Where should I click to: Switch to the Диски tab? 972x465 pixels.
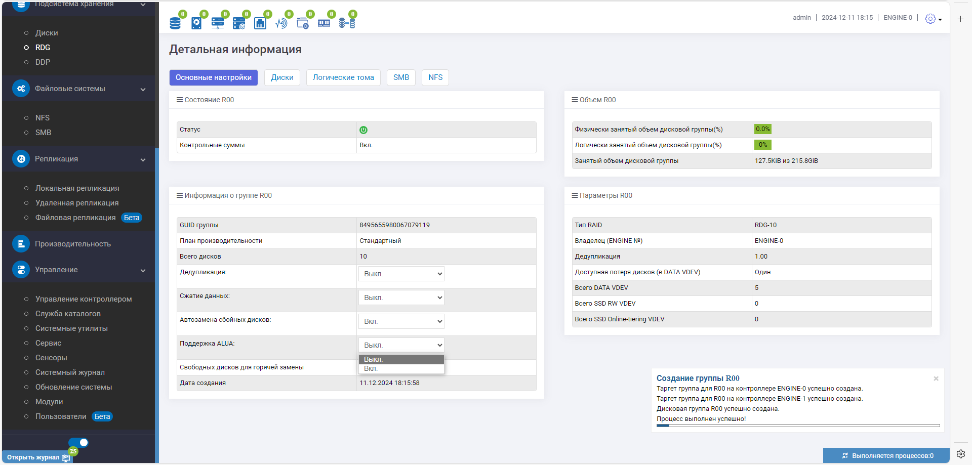pos(282,77)
